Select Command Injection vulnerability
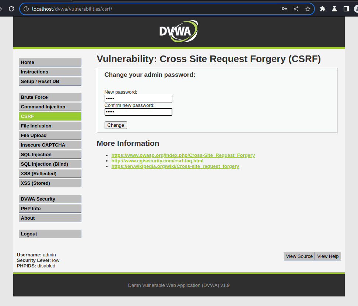The width and height of the screenshot is (358, 306). [x=50, y=107]
